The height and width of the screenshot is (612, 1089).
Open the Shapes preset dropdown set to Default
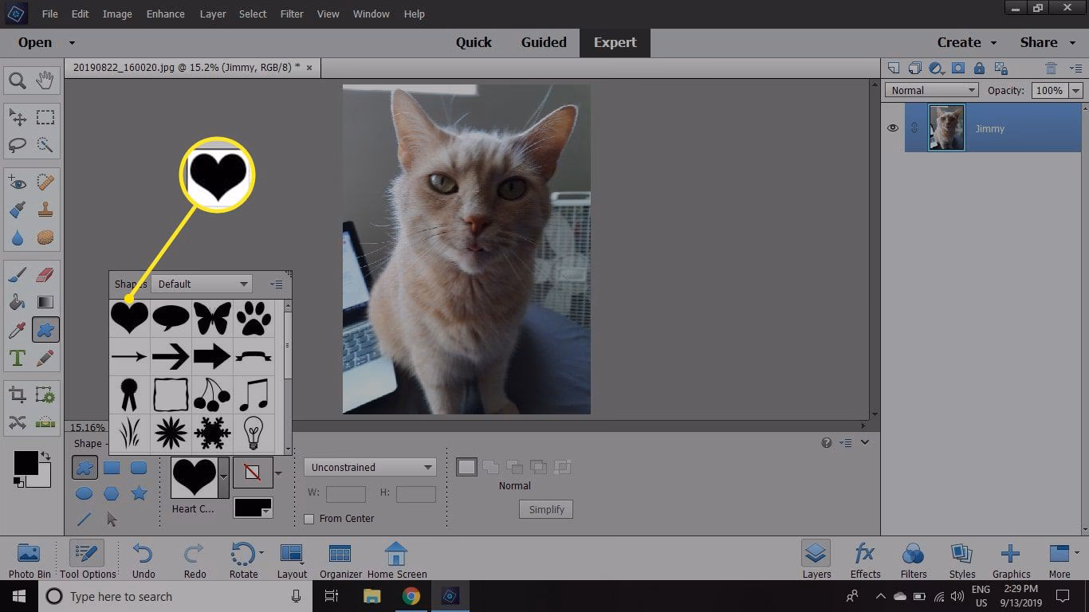coord(202,284)
